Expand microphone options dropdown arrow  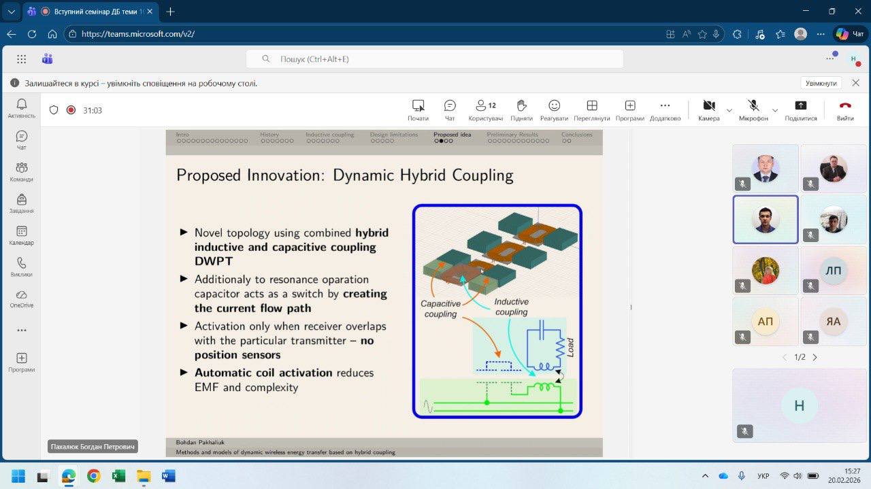pyautogui.click(x=774, y=110)
